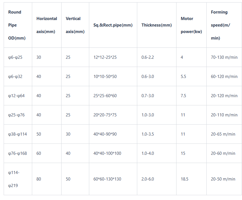Select the φ76-φ168 cell

point(18,153)
